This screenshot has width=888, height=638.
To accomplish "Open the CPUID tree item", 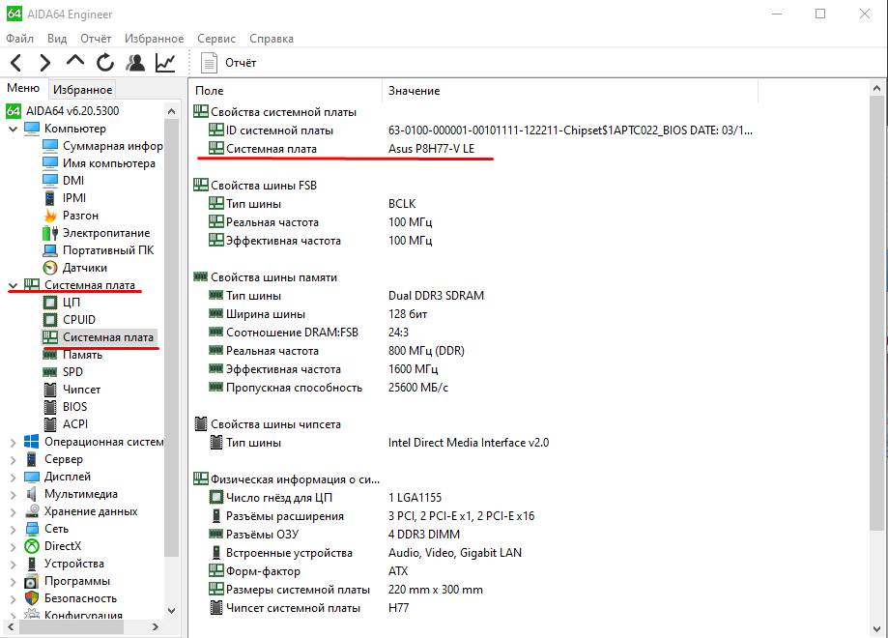I will (70, 320).
